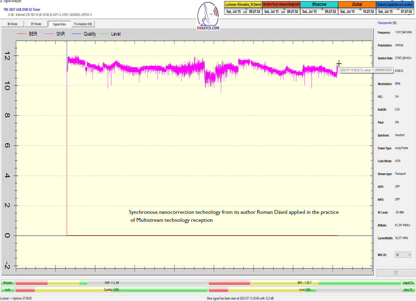Image resolution: width=416 pixels, height=301 pixels.
Task: Toggle the Level line in the legend
Action: point(110,34)
